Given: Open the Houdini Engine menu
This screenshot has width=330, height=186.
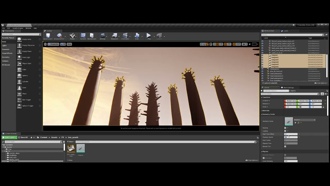Looking at the screenshot, I should 18,28.
